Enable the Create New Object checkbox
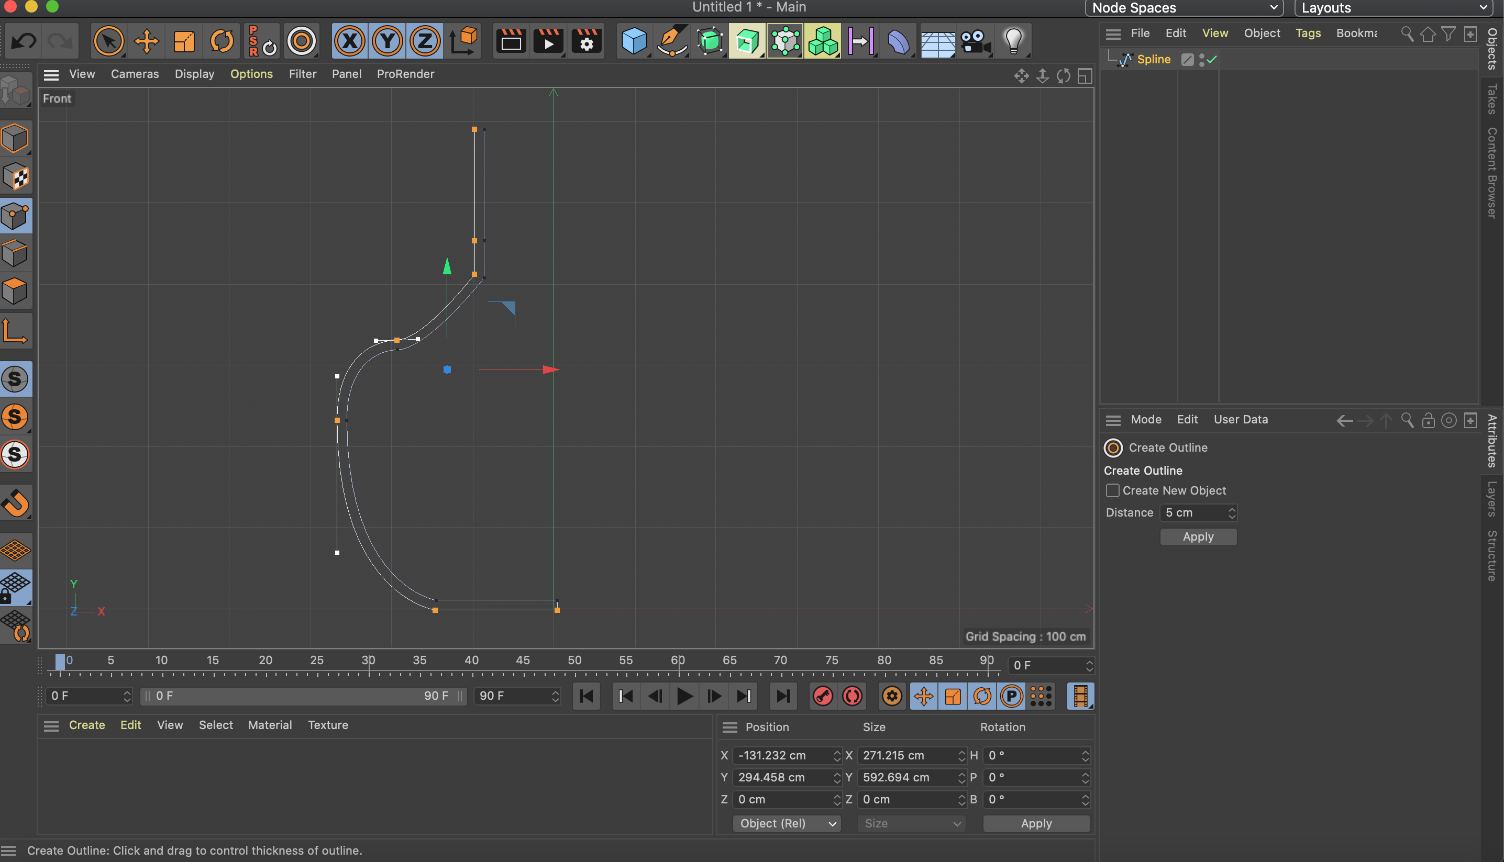 pos(1112,491)
